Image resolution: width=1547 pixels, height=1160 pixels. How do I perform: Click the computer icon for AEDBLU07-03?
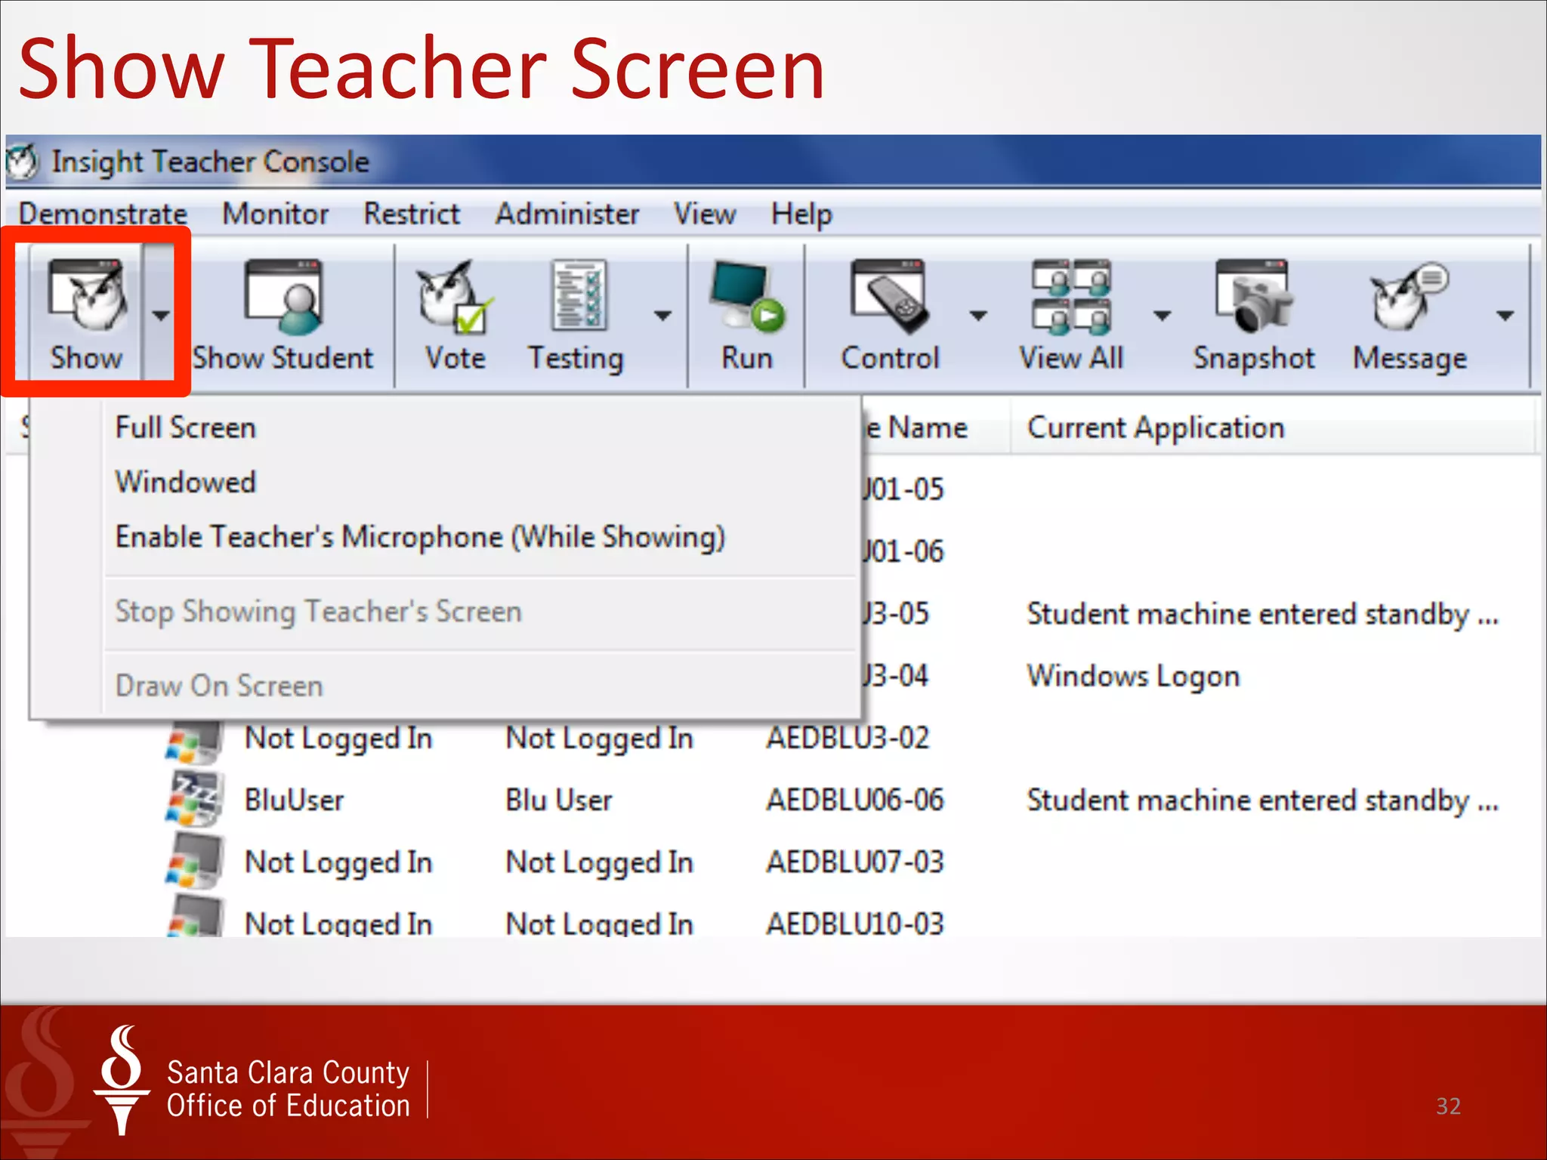point(194,861)
